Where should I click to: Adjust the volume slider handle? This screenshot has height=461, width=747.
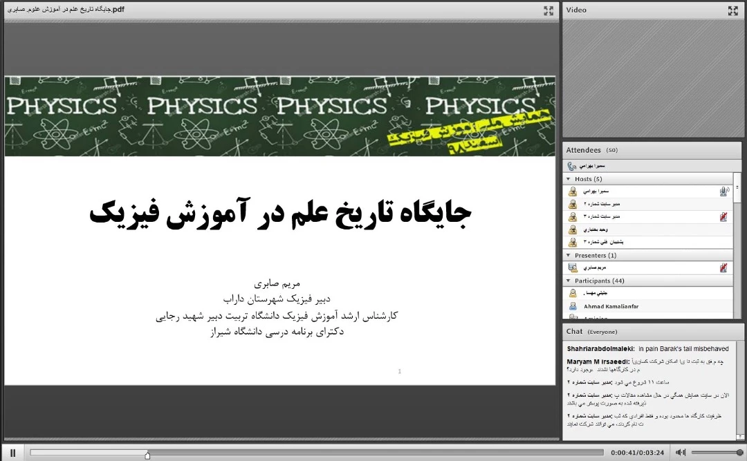coord(739,453)
